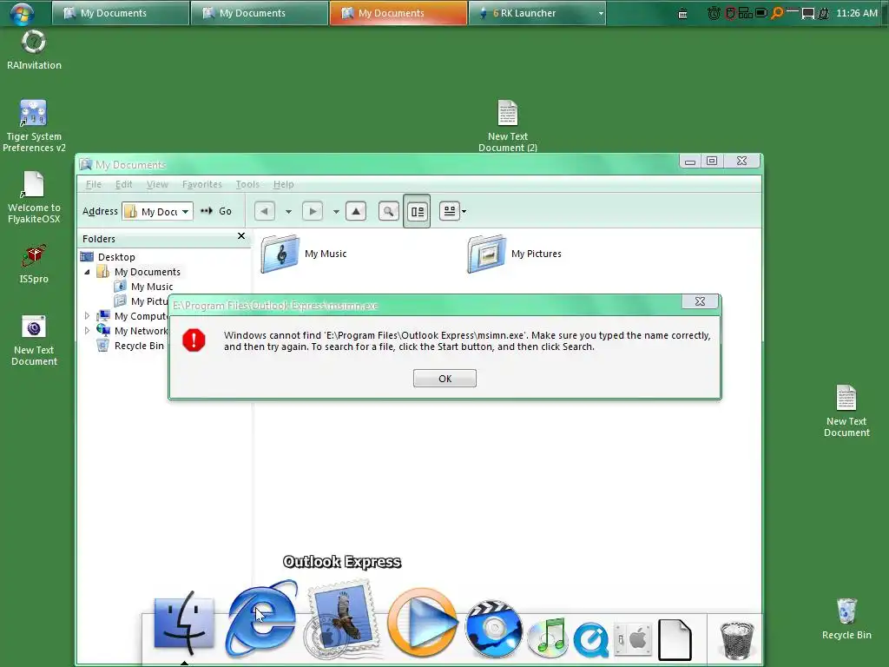Click the Views toolbar button
Viewport: 889px width, 667px height.
(449, 212)
